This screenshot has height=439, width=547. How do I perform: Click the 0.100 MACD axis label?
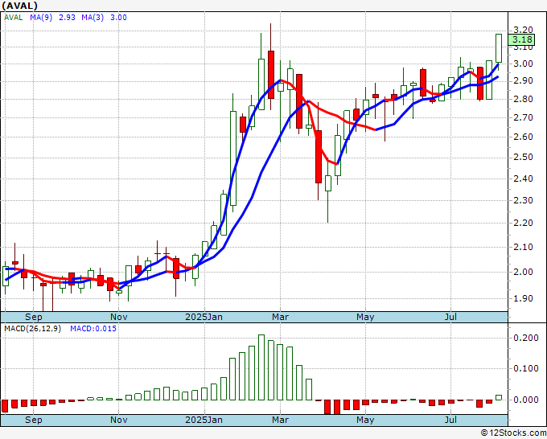(526, 368)
